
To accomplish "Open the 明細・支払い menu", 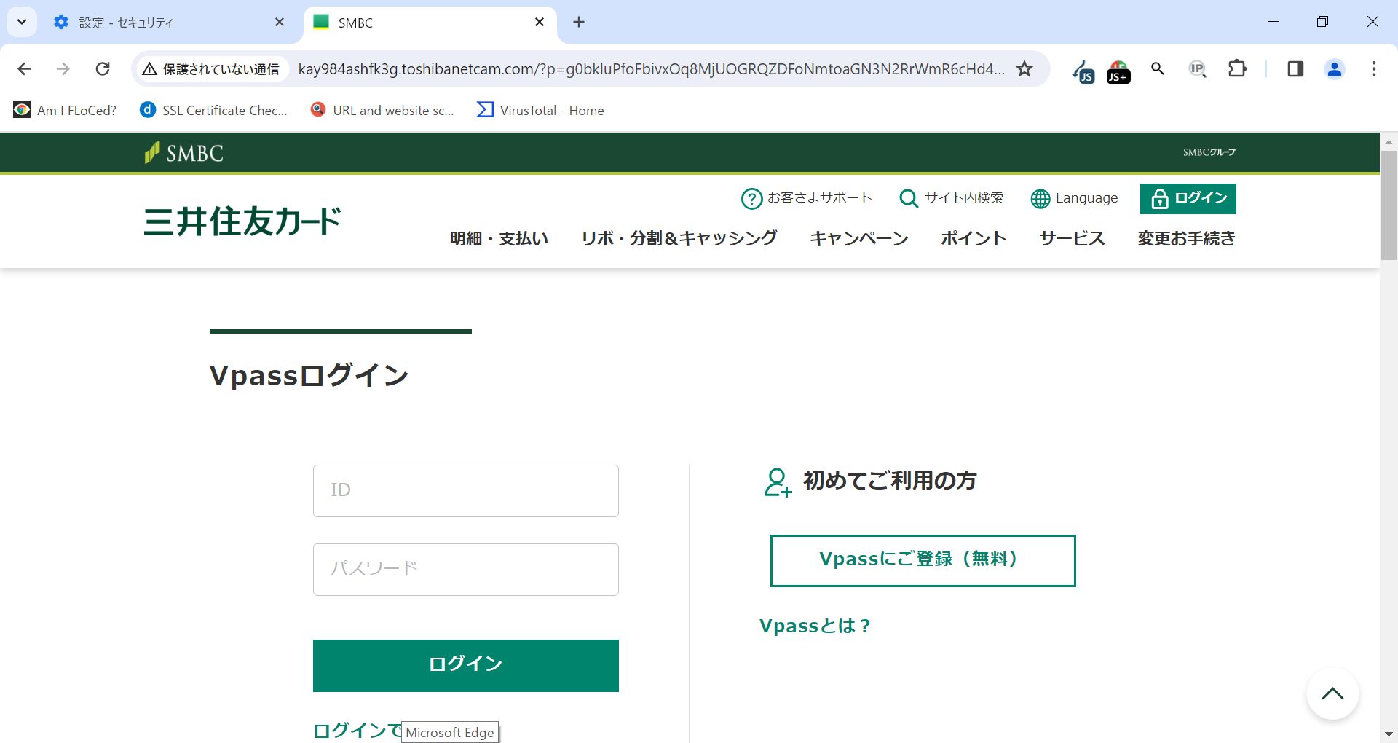I will coord(499,238).
